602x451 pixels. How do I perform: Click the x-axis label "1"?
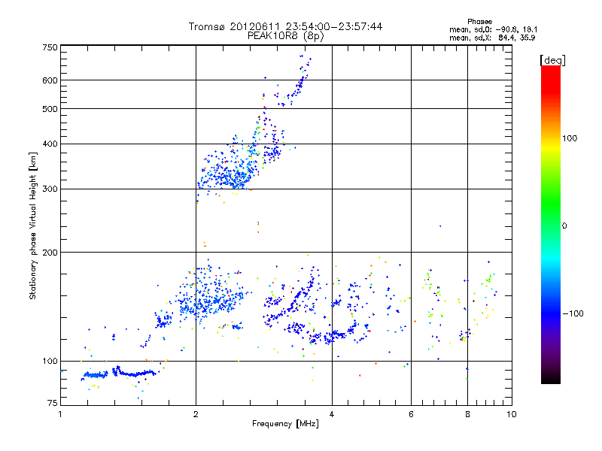(60, 414)
